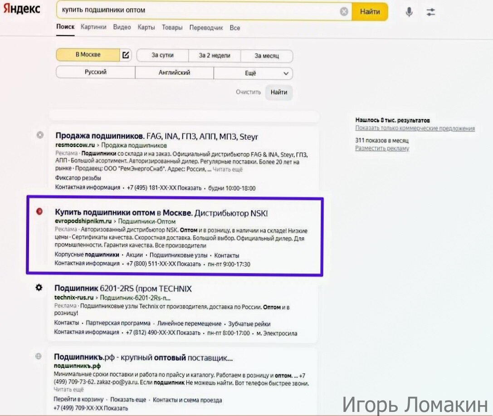The width and height of the screenshot is (493, 416).
Task: Open the Подшипники-Оптом breadcrumb link
Action: click(147, 221)
